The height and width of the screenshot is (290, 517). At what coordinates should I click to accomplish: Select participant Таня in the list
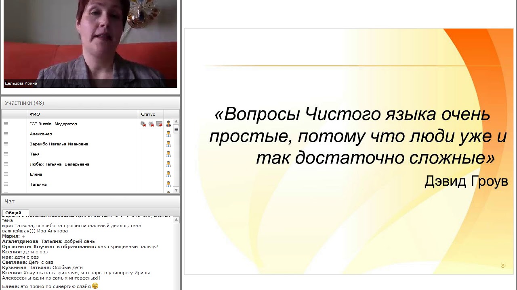[35, 154]
